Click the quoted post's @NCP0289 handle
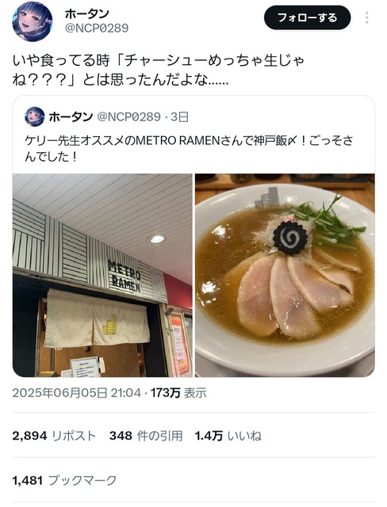The image size is (387, 507). pos(128,116)
